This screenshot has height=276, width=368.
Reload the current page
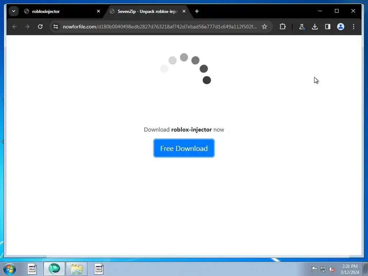(40, 27)
